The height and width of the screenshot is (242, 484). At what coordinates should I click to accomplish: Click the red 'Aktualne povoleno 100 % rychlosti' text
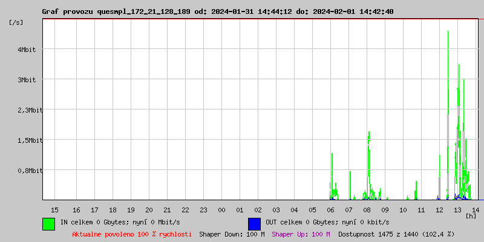click(x=132, y=234)
